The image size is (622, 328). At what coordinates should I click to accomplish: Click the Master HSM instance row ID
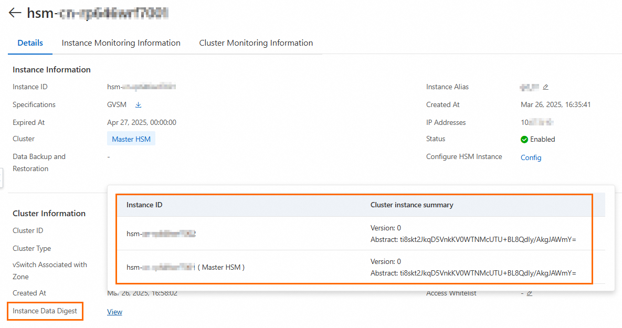click(185, 267)
